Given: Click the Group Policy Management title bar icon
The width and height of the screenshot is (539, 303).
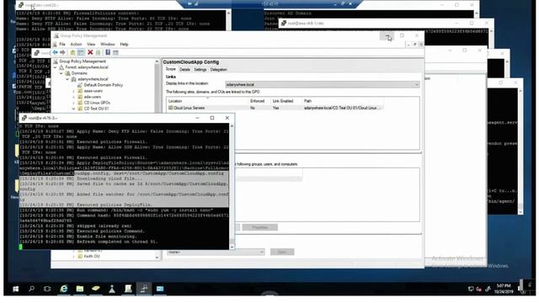Looking at the screenshot, I should point(56,35).
